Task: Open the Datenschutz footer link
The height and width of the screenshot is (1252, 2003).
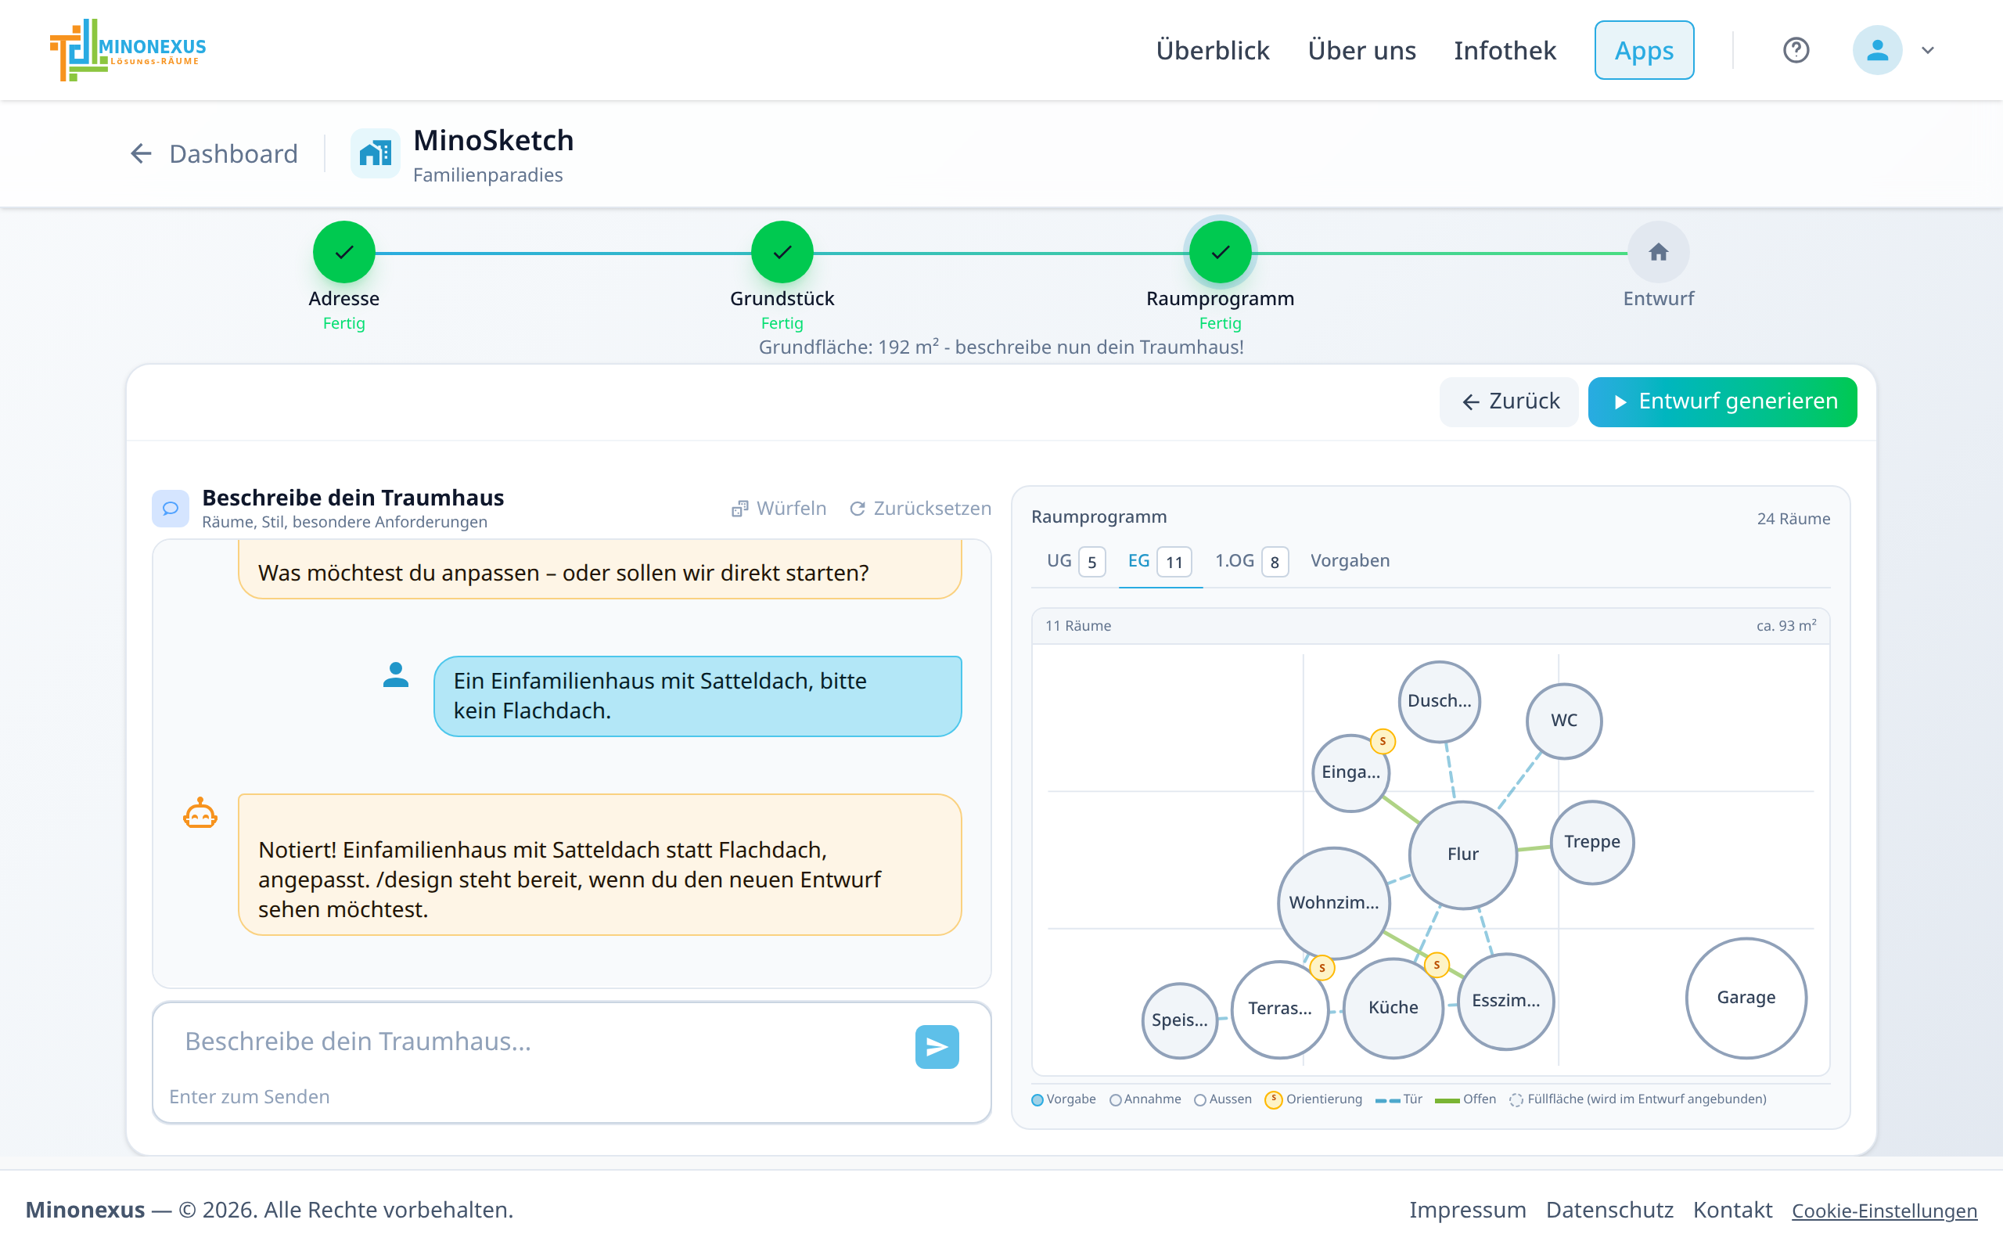Action: (1609, 1210)
